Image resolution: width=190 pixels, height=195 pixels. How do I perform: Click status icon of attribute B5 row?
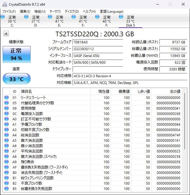coord(6,189)
